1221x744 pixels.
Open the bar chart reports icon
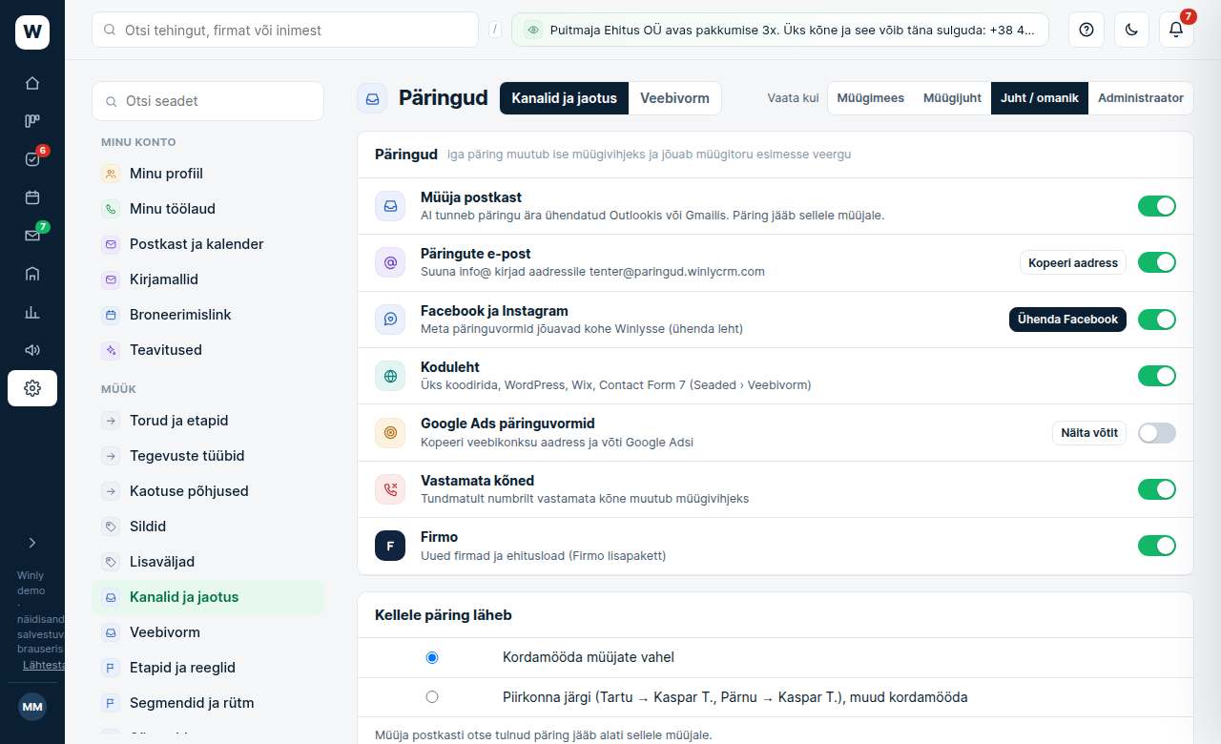tap(32, 312)
